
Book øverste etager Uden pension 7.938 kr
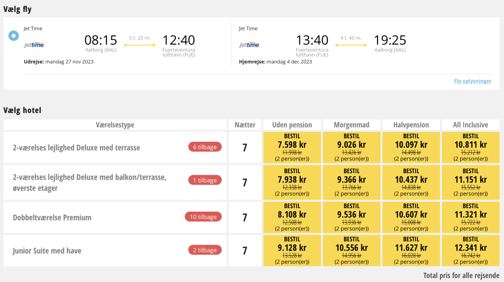292,182
